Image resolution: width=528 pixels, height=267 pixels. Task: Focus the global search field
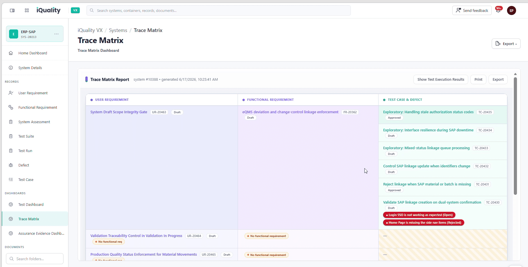(x=219, y=10)
